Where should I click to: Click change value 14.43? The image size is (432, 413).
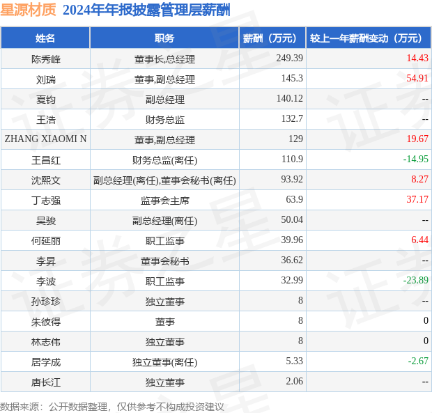[x=417, y=58]
